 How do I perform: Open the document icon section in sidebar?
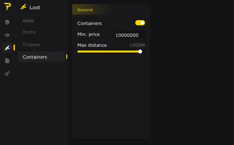pyautogui.click(x=7, y=60)
